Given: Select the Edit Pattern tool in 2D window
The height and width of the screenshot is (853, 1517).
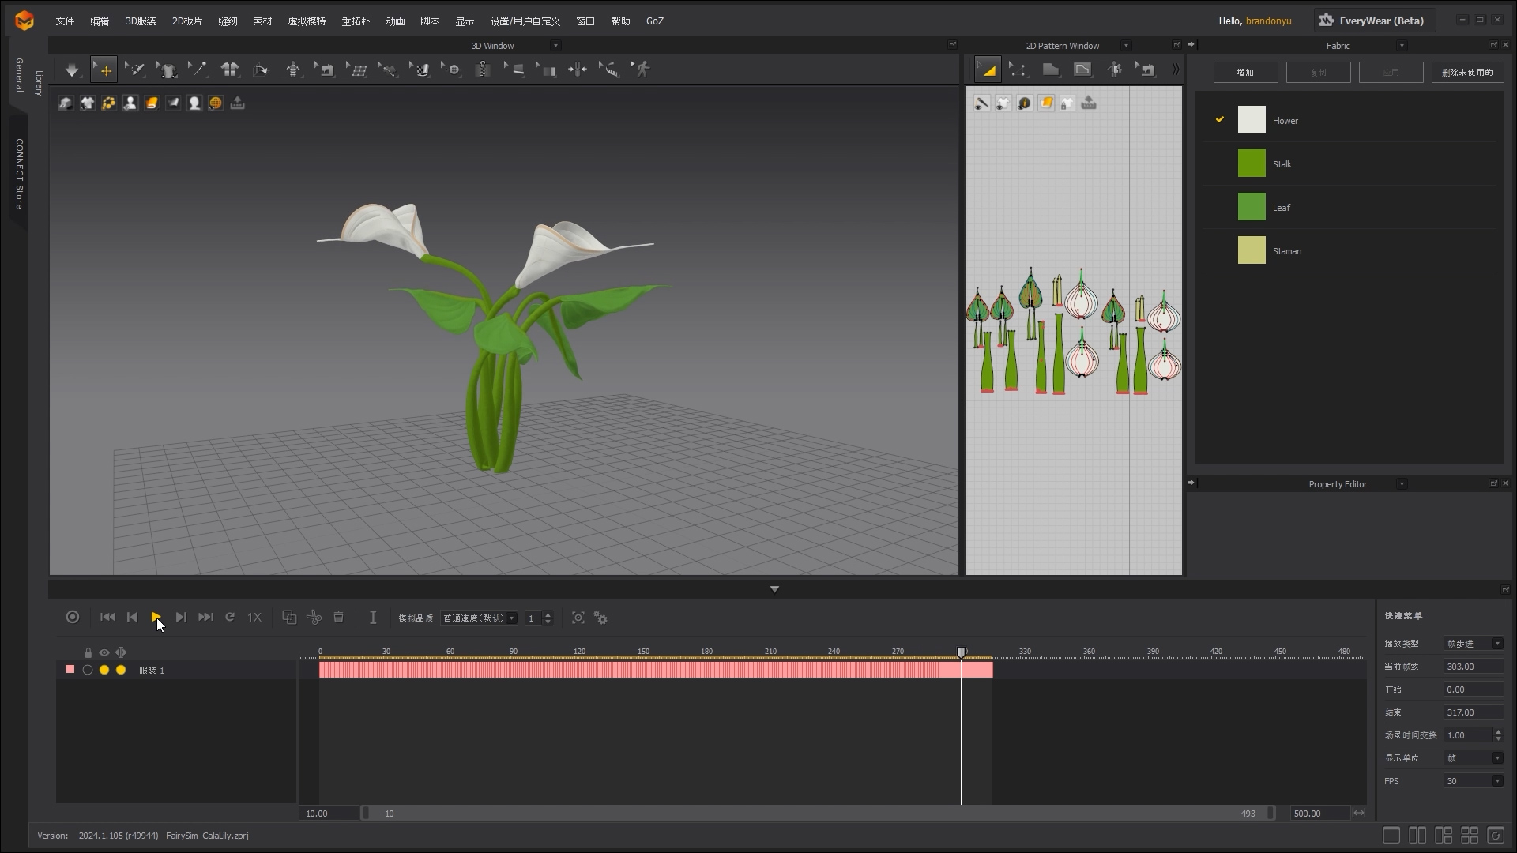Looking at the screenshot, I should click(x=1019, y=69).
